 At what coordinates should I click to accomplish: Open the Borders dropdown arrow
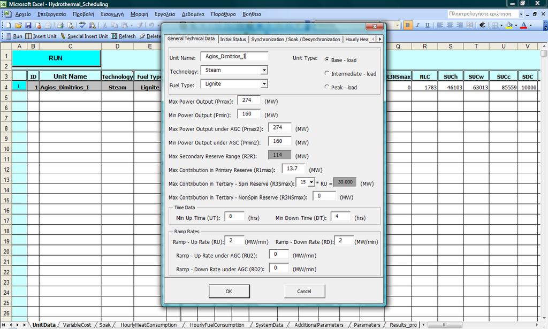pos(501,25)
